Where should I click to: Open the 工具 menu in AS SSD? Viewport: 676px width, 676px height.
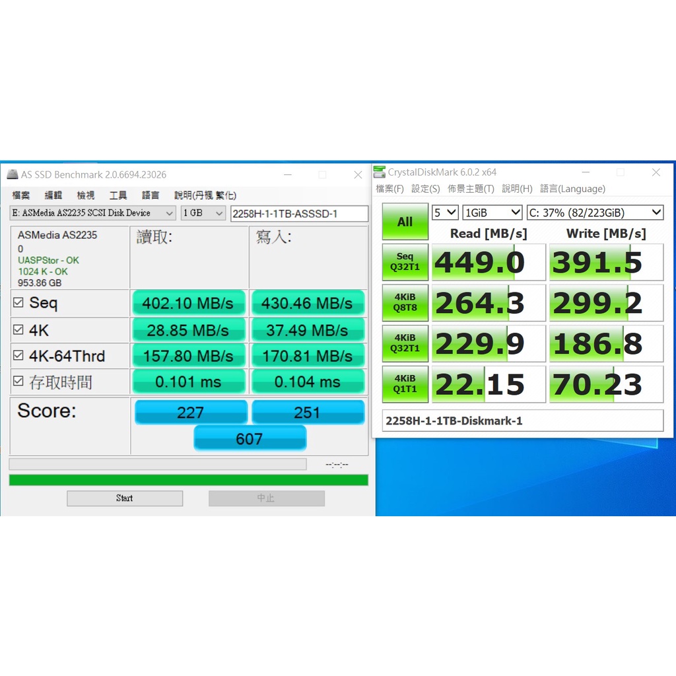point(118,195)
